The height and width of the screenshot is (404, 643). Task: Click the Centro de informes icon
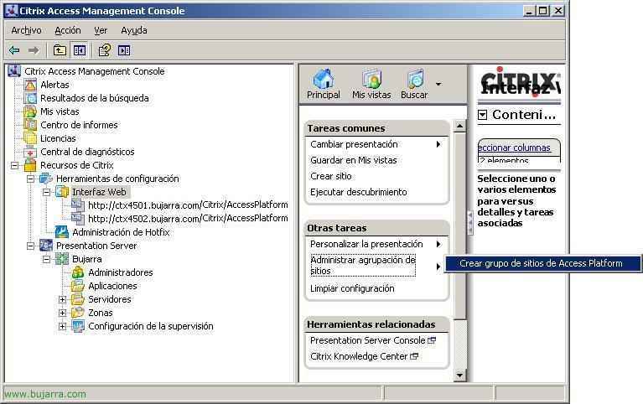(x=30, y=125)
